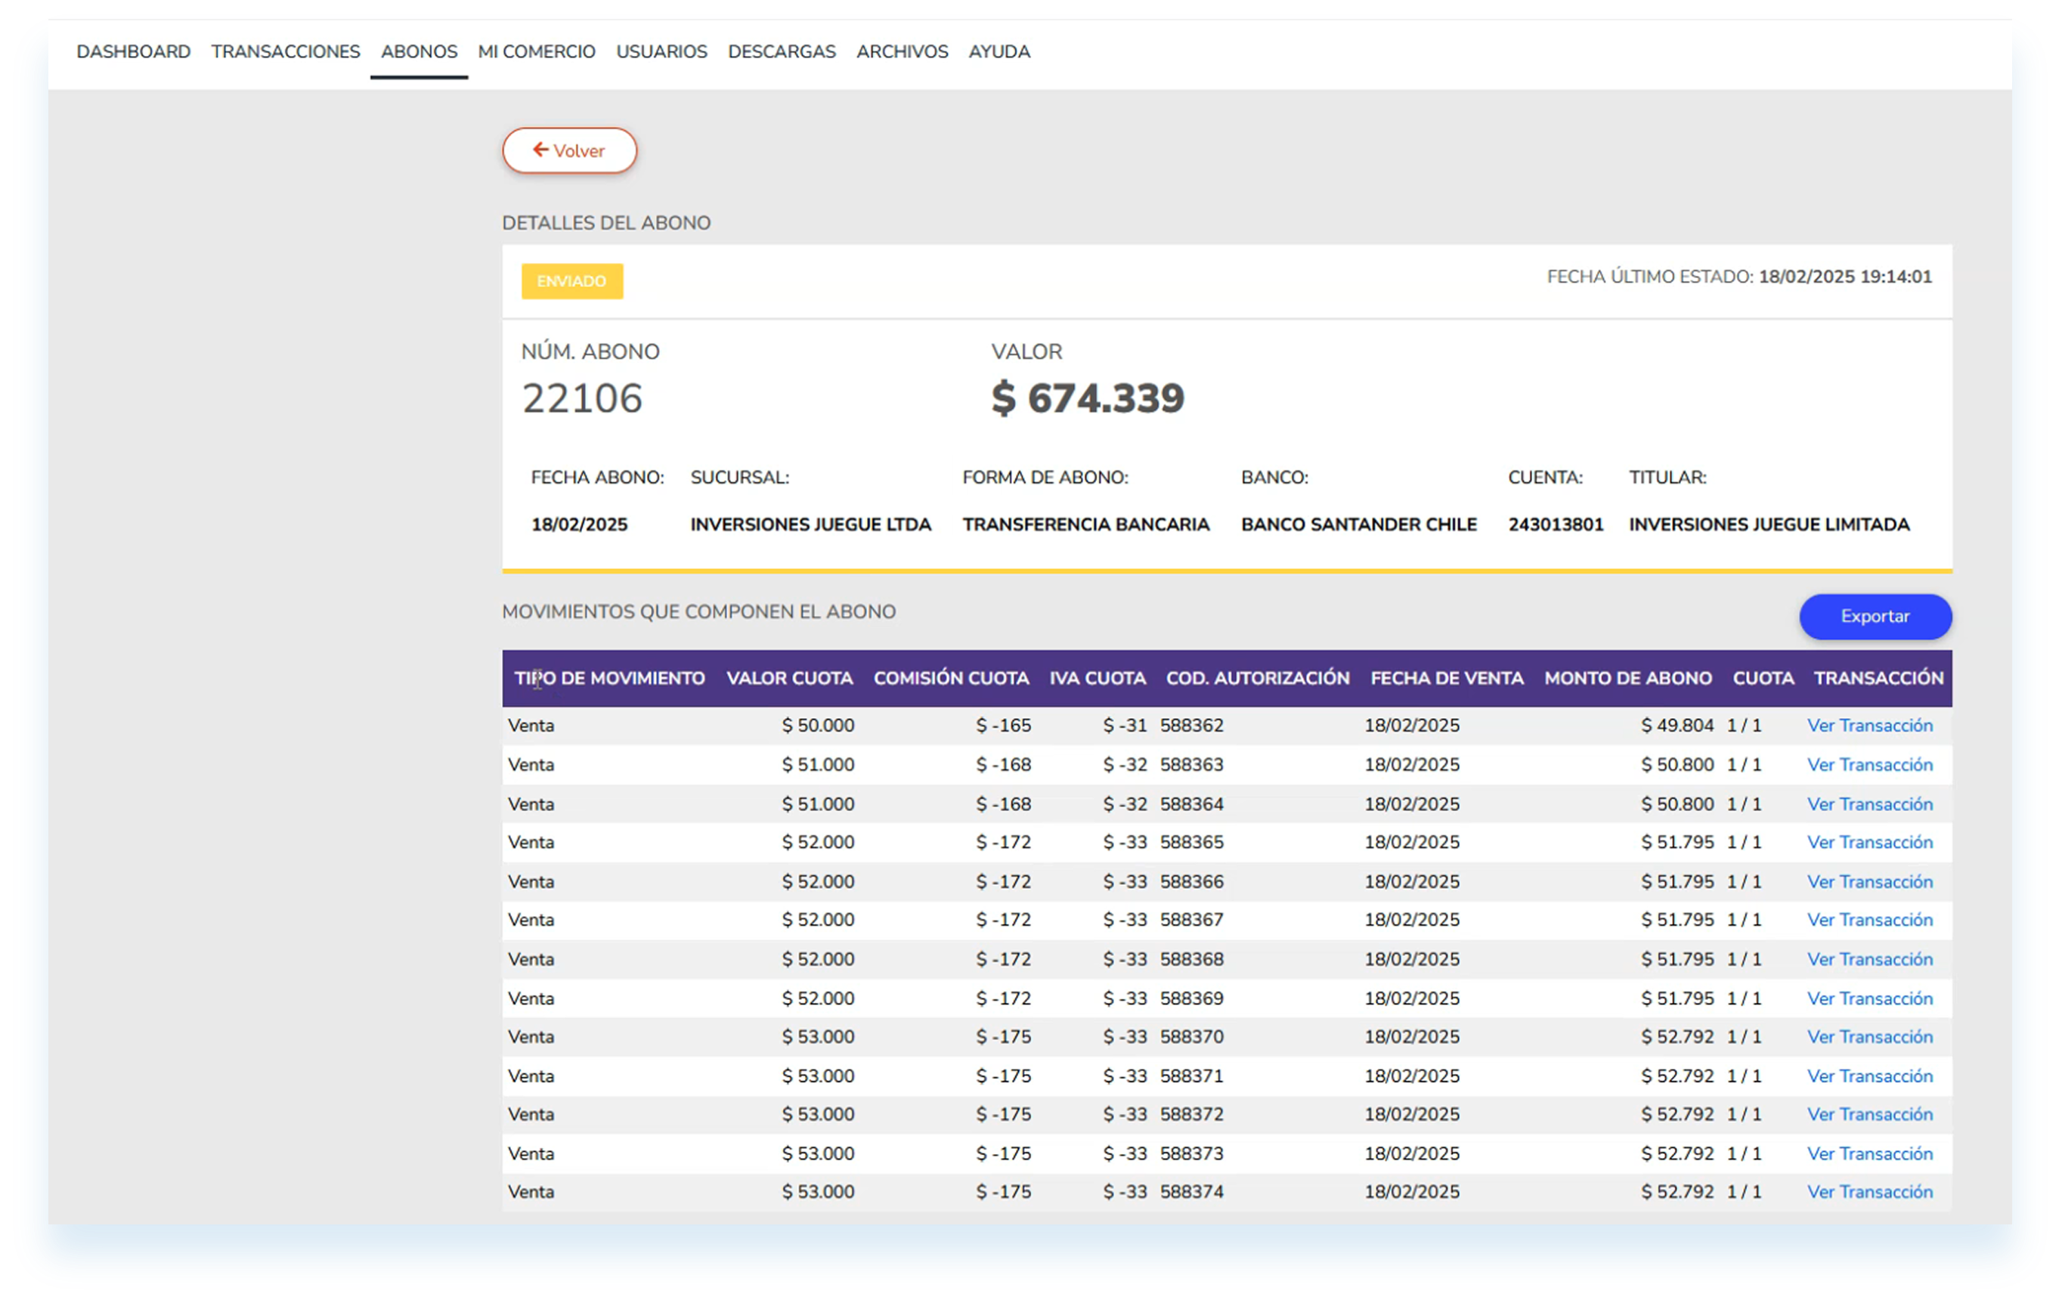View the transaction with code 588367
The height and width of the screenshot is (1303, 2062).
[1870, 921]
